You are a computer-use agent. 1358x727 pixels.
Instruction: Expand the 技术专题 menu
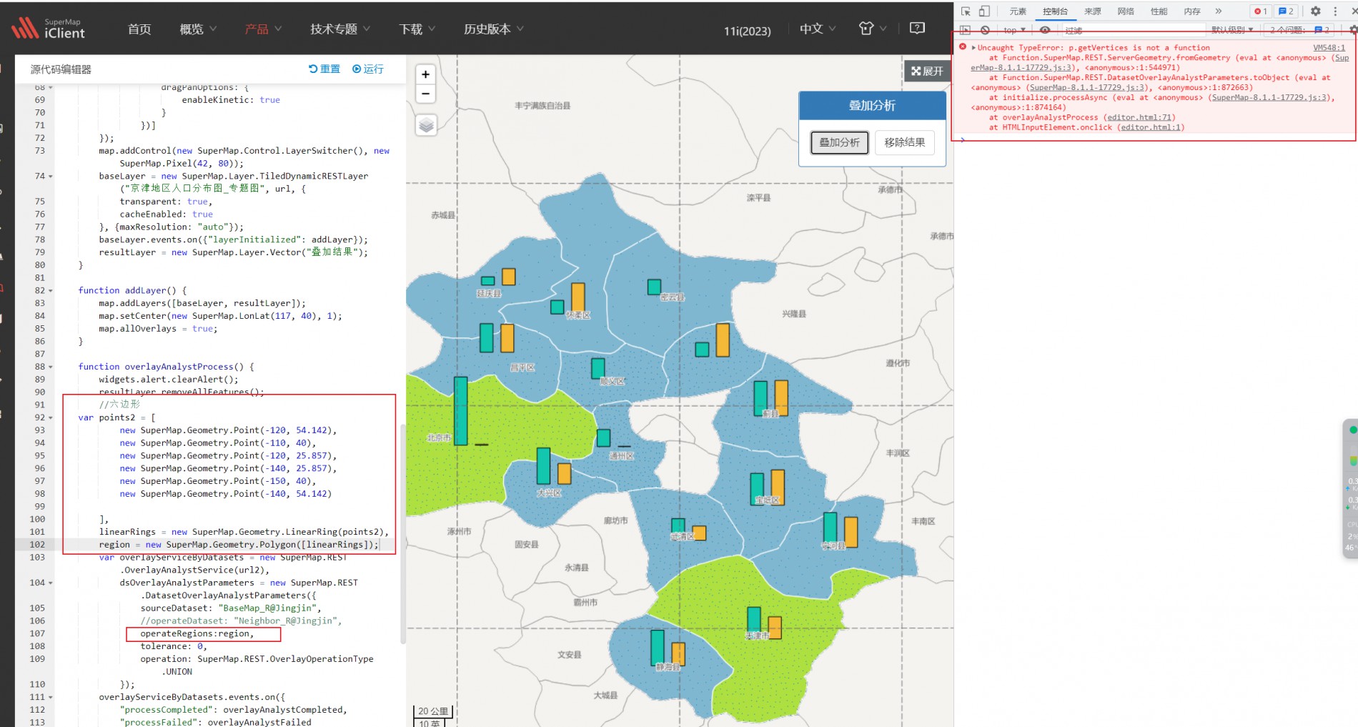click(x=340, y=29)
